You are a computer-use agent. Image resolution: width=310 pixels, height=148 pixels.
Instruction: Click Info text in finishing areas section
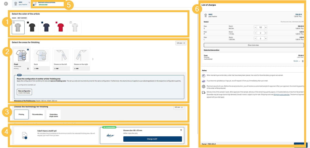point(181,43)
